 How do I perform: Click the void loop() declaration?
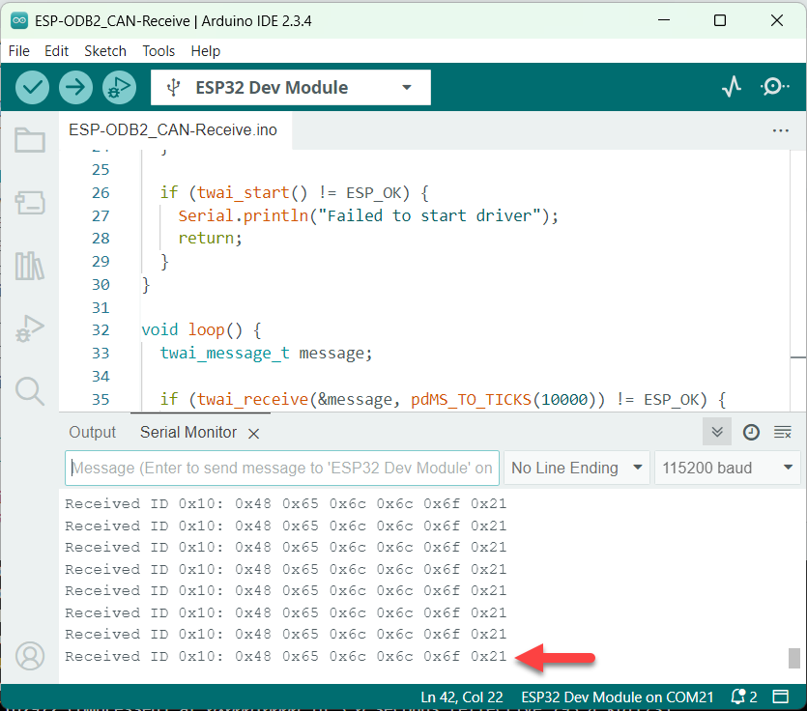click(192, 329)
